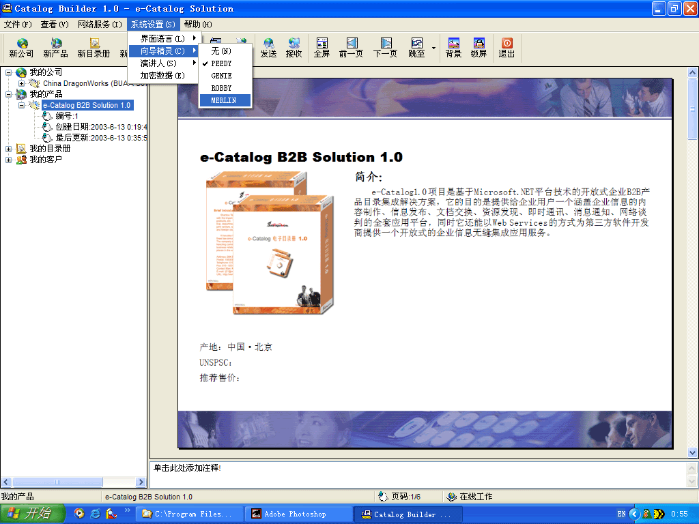Launch Internet Explorer from quick launch
This screenshot has width=699, height=524.
[95, 514]
